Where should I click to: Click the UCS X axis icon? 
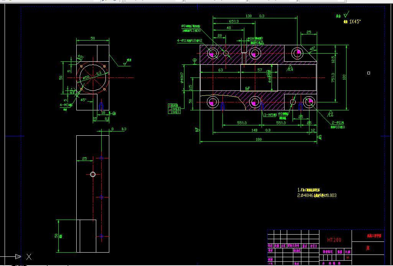29,256
